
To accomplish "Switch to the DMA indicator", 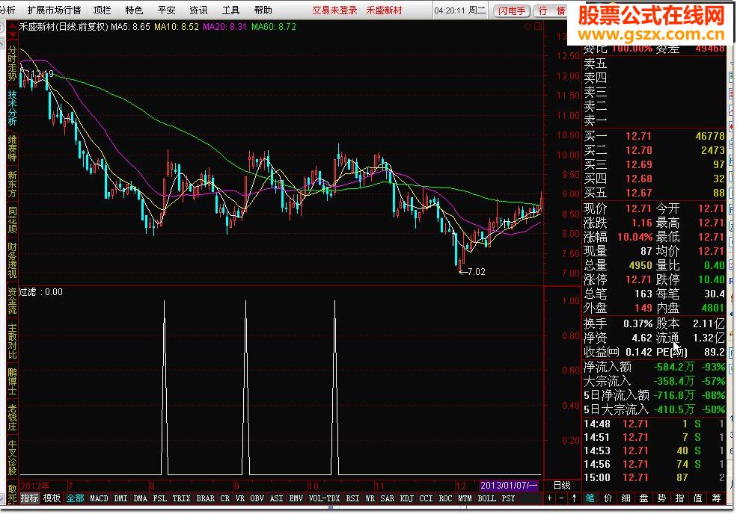I will click(x=141, y=498).
